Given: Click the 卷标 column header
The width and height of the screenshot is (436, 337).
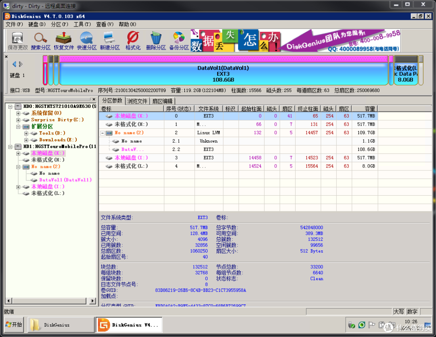Looking at the screenshot, I should (x=131, y=109).
